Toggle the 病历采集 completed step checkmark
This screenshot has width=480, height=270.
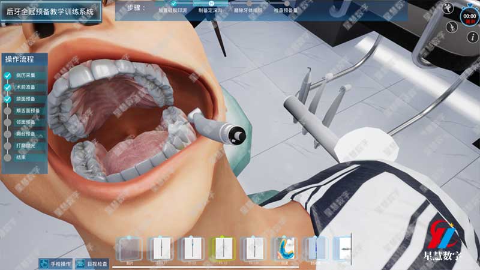tap(8, 76)
